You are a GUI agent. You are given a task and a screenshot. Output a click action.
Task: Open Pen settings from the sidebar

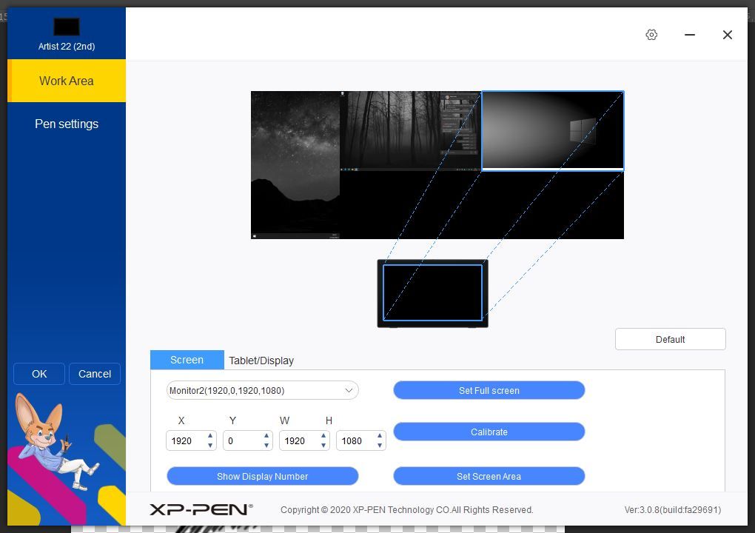click(x=66, y=124)
